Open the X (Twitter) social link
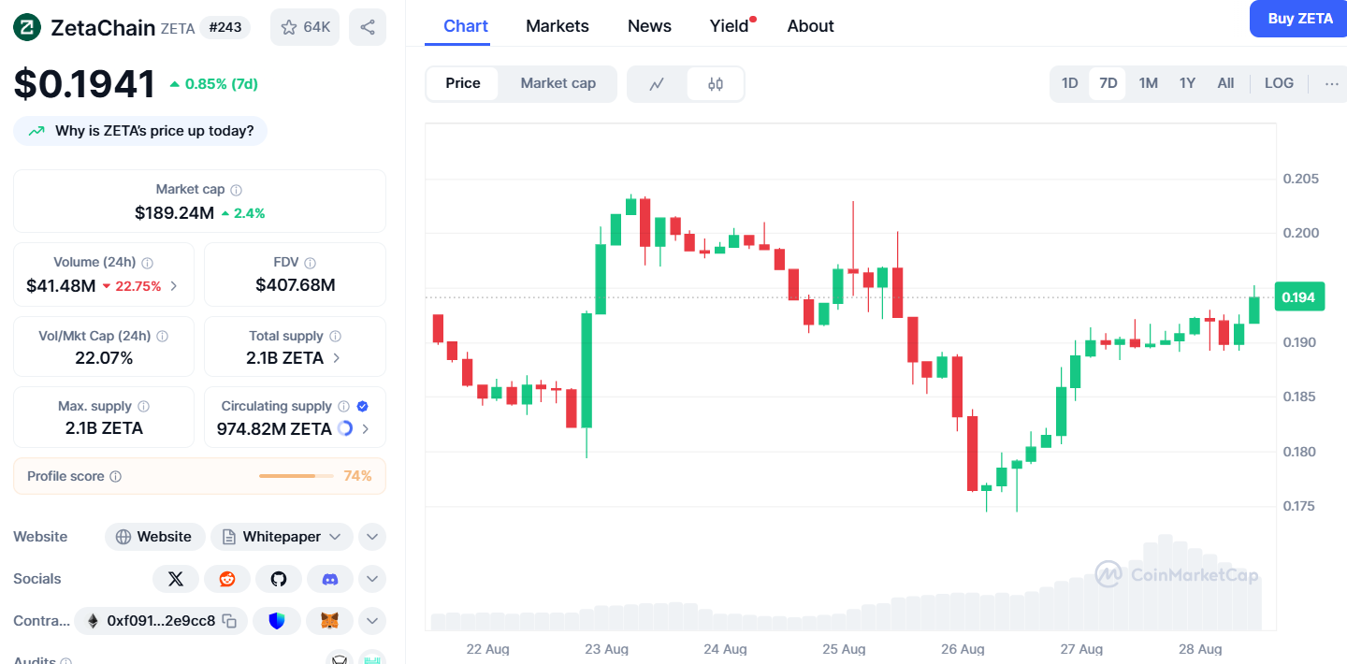The height and width of the screenshot is (664, 1347). (x=176, y=579)
